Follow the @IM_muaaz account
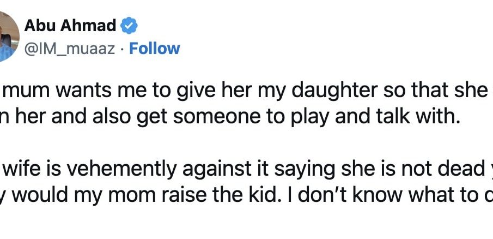 pos(154,49)
